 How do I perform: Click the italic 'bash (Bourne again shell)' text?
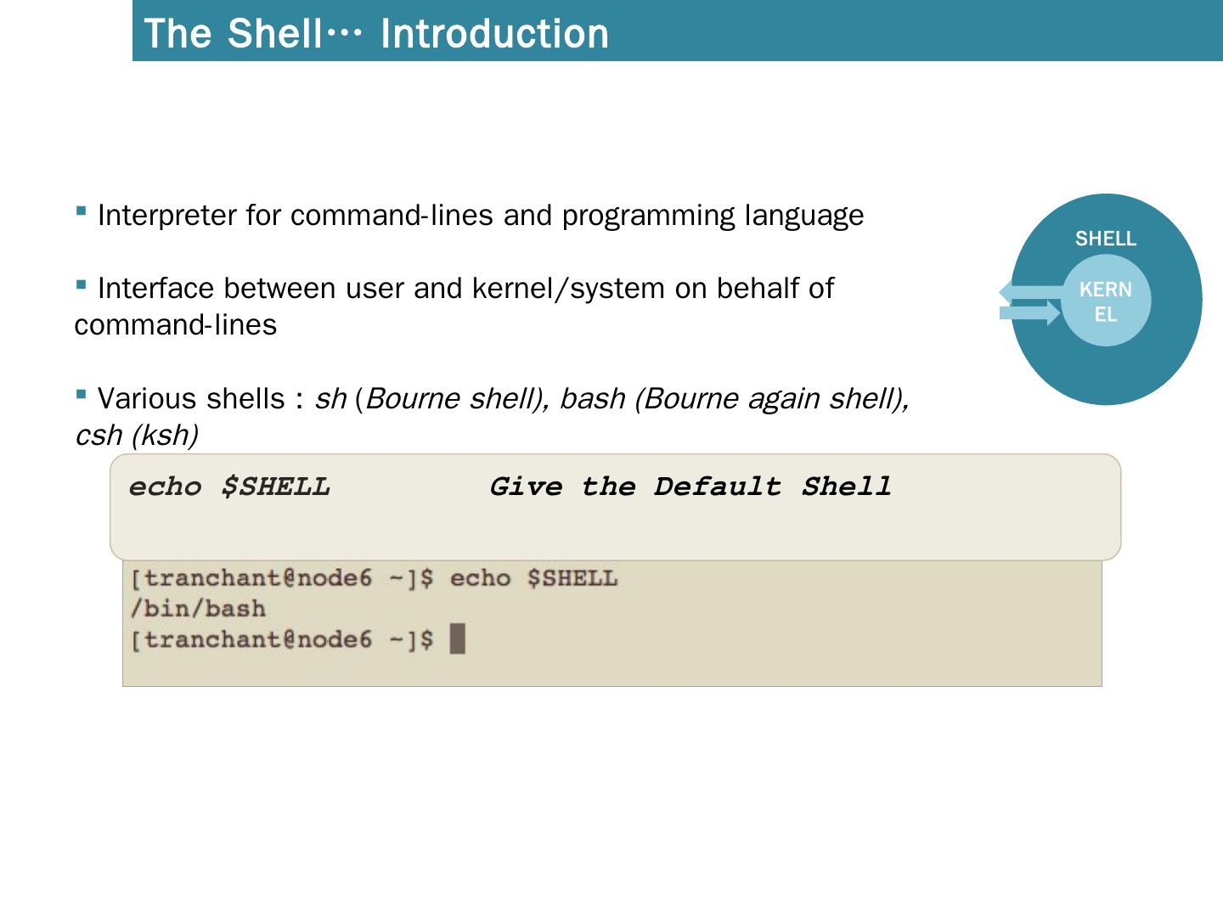(x=734, y=399)
